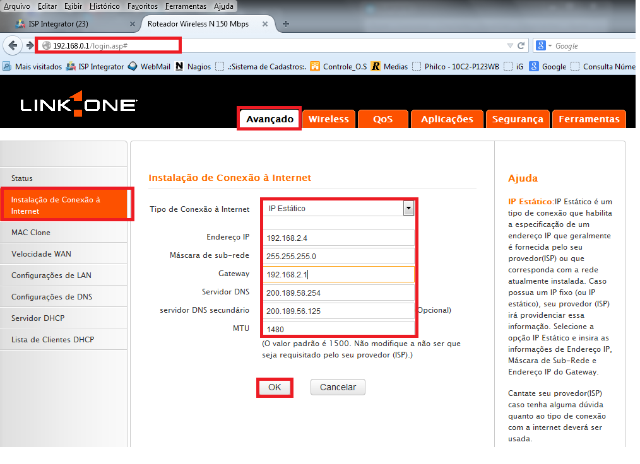
Task: Click the Cancelar button
Action: pyautogui.click(x=338, y=387)
